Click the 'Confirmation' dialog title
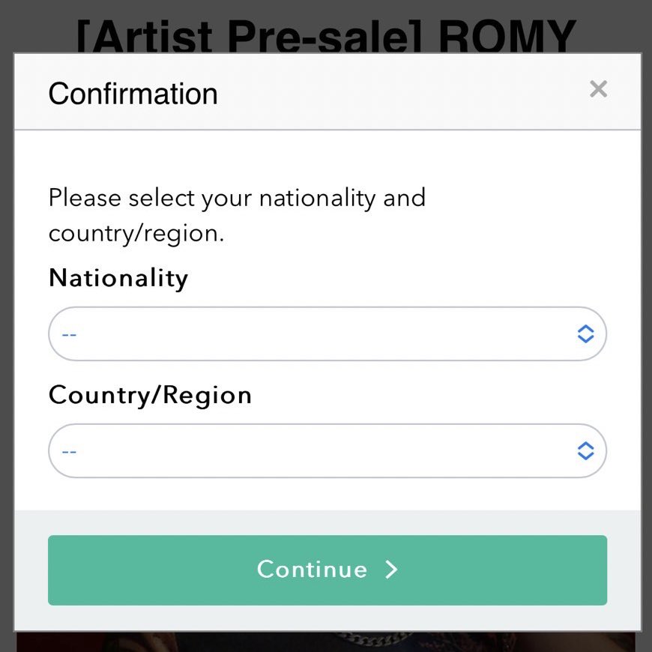This screenshot has height=652, width=652. click(133, 94)
